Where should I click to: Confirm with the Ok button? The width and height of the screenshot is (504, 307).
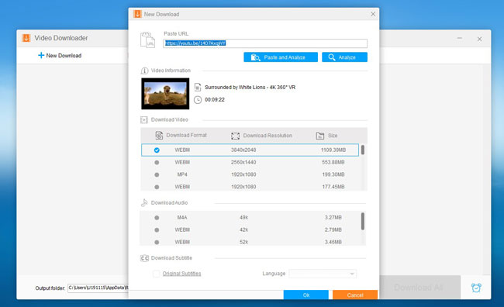[x=306, y=295]
